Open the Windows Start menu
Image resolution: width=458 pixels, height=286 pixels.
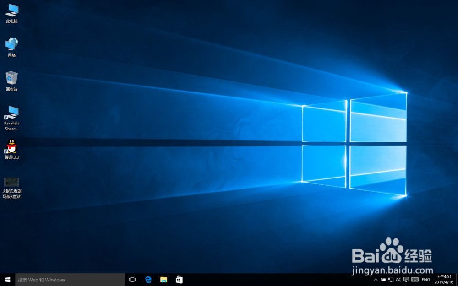pyautogui.click(x=8, y=280)
